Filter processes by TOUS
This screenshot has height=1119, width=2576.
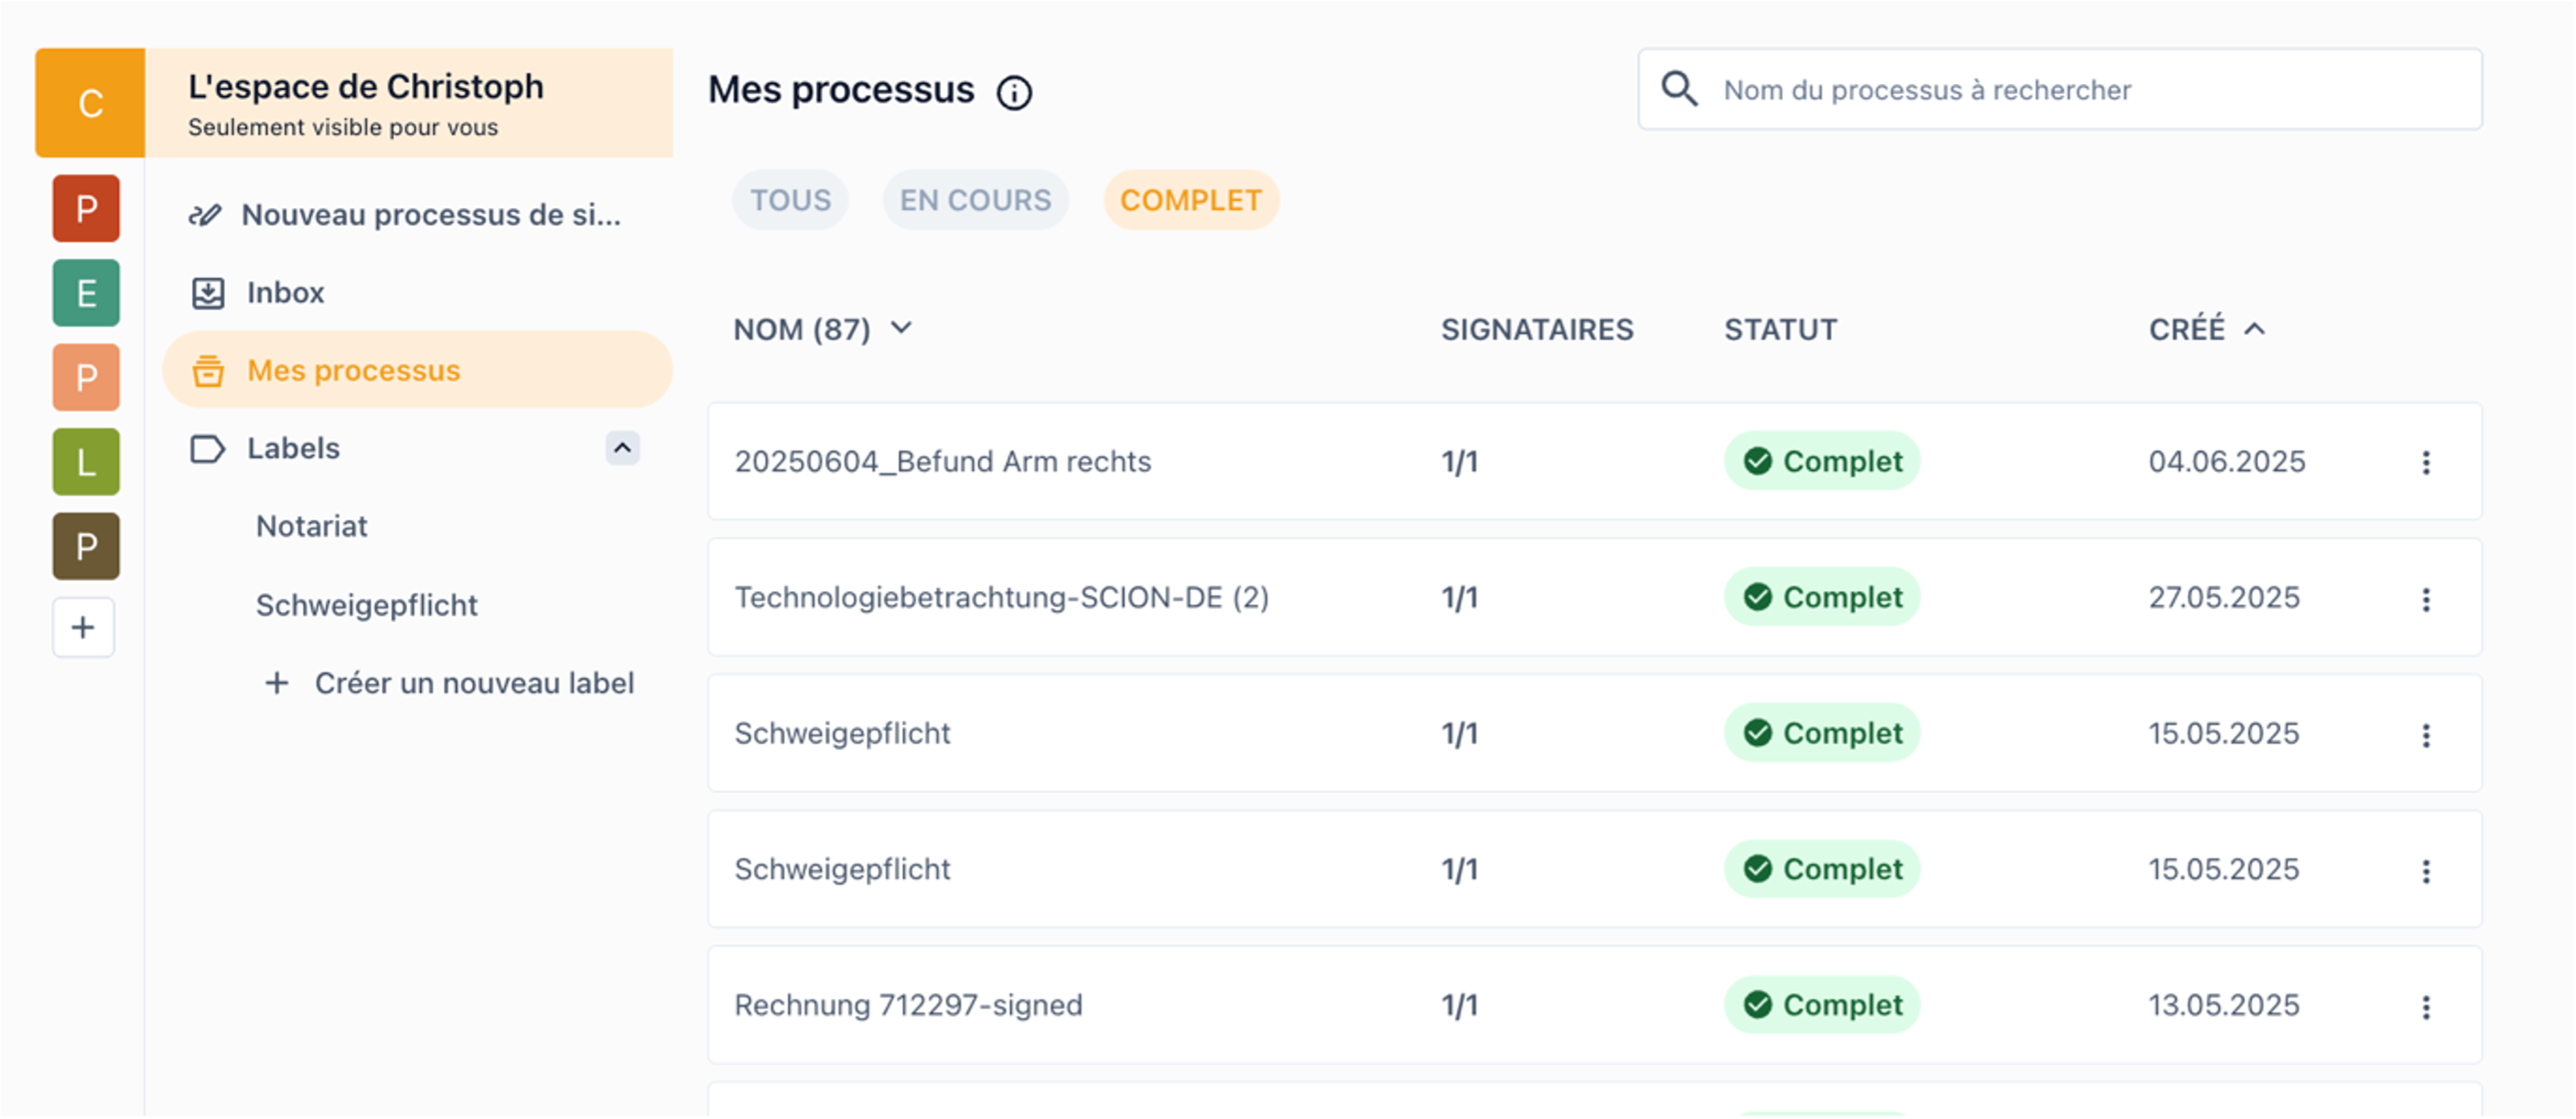(x=790, y=200)
